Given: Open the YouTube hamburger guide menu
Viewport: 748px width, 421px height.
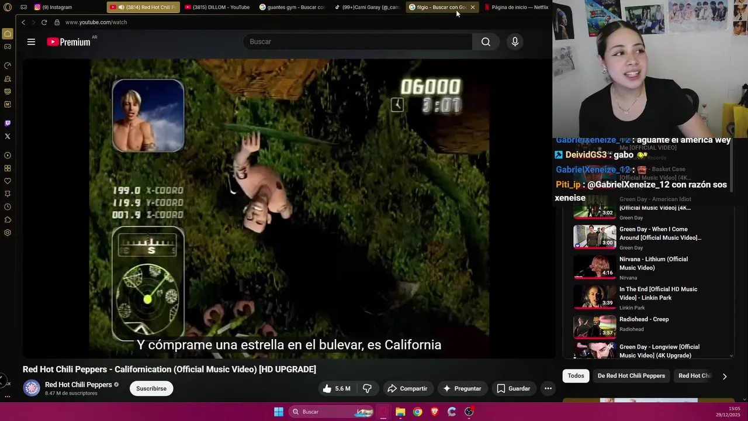Looking at the screenshot, I should coord(31,42).
